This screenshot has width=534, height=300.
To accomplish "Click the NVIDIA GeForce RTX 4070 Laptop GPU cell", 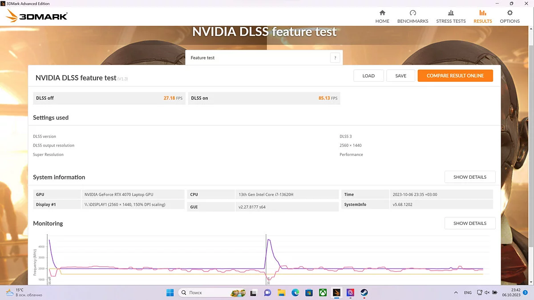I will coord(133,194).
